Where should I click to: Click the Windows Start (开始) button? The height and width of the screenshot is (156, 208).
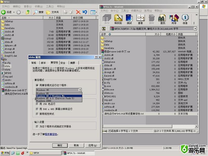(5, 153)
